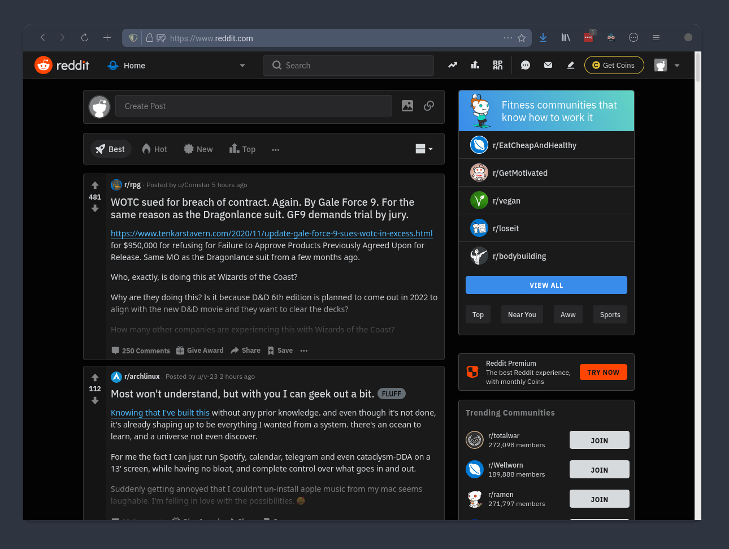The height and width of the screenshot is (549, 729).
Task: Save the WOTC sued post
Action: 280,351
